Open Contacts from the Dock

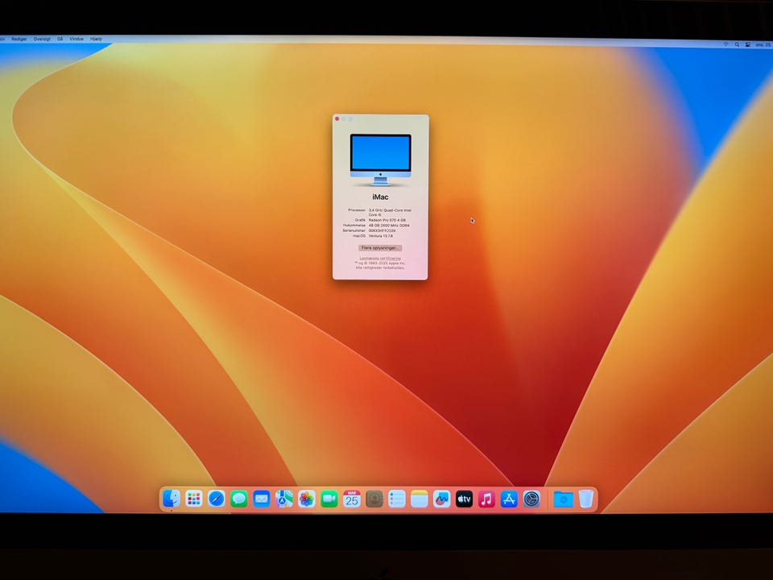point(374,499)
